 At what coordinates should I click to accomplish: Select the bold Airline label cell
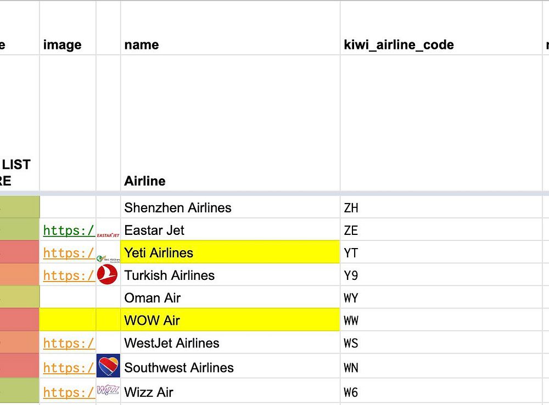click(x=145, y=181)
